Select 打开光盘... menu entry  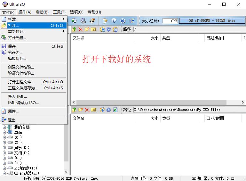coord(34,38)
